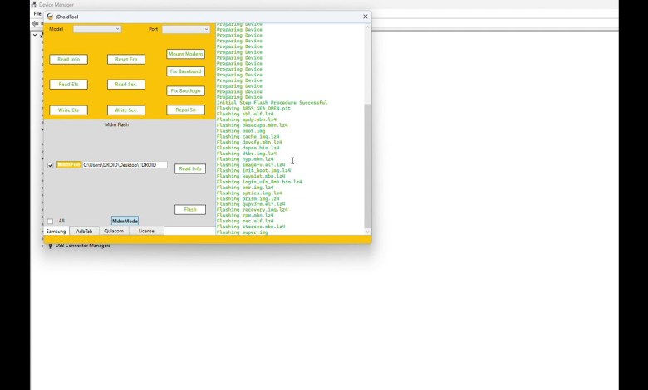Open the File menu in Device Manager
The height and width of the screenshot is (390, 648).
(x=37, y=14)
